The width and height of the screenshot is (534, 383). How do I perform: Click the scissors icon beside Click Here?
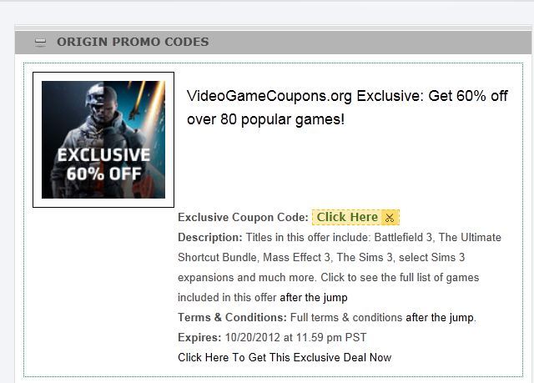[390, 218]
